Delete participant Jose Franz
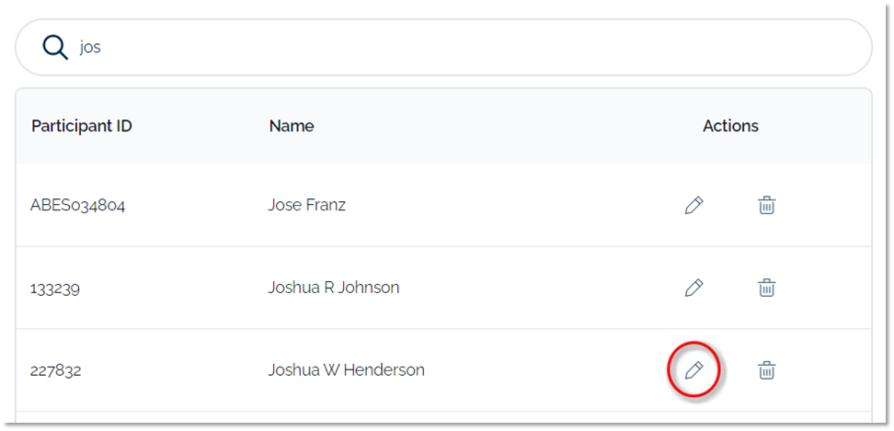894x431 pixels. (766, 205)
